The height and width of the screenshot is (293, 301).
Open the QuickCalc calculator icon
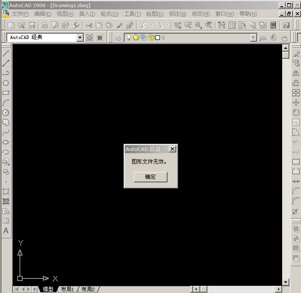tap(273, 25)
